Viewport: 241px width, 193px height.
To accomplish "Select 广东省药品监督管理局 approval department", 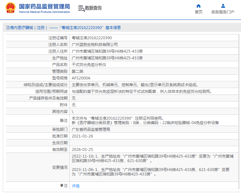I will pyautogui.click(x=91, y=130).
